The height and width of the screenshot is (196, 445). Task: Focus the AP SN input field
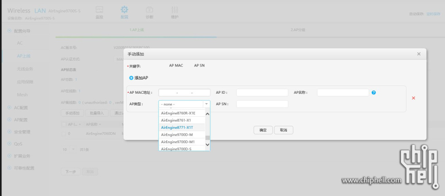[x=262, y=104]
